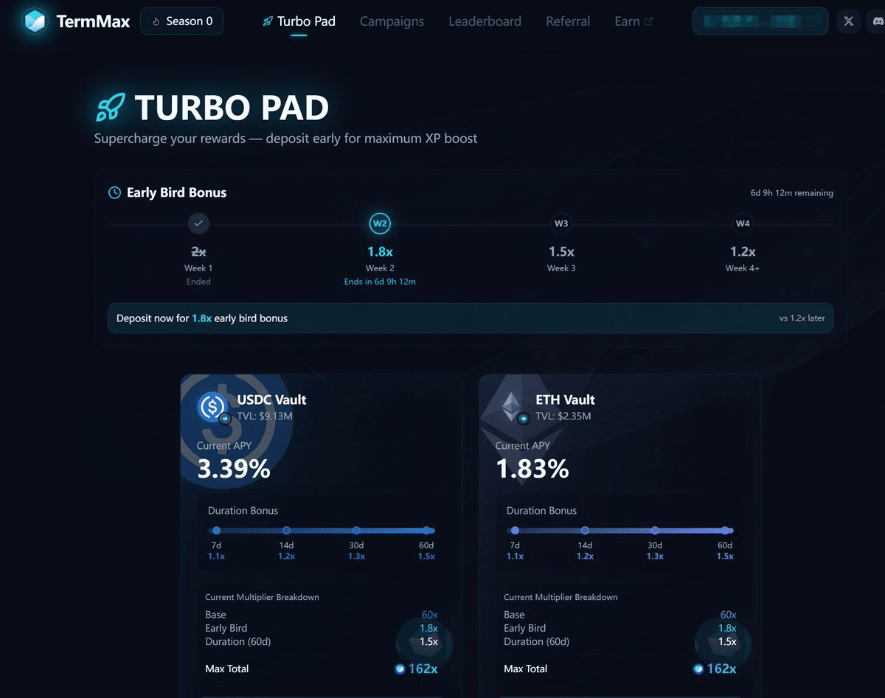Click '6d 9h 12m remaining' countdown

791,193
